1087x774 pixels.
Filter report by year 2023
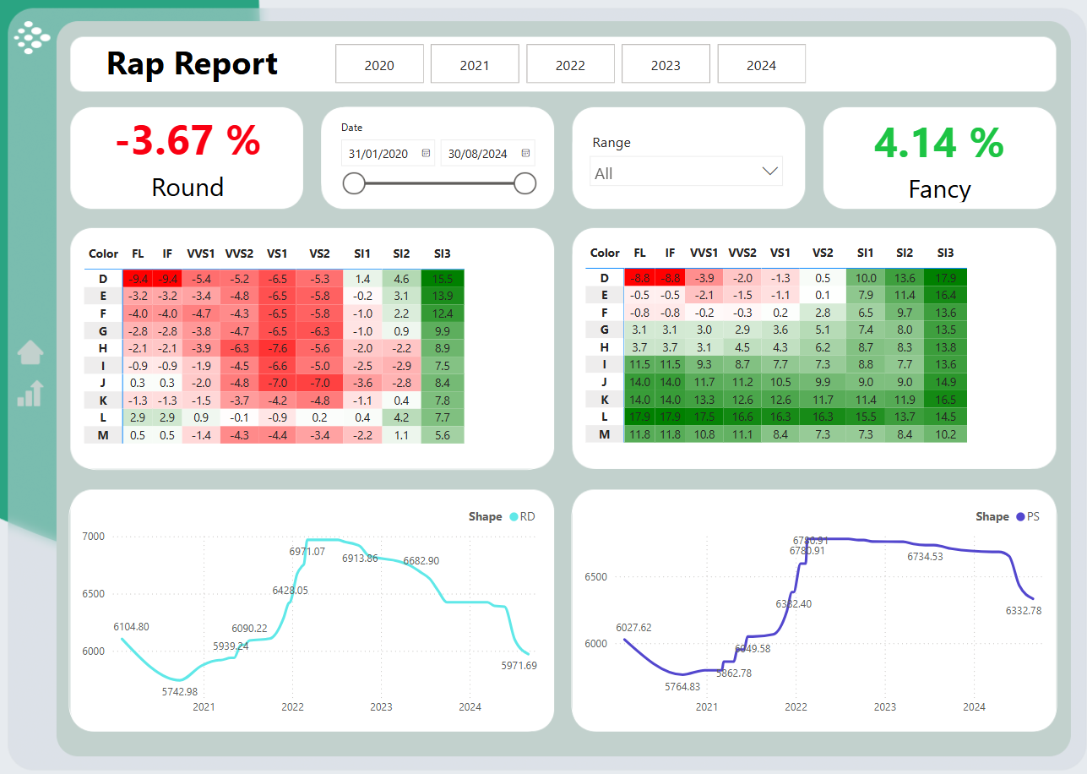click(x=666, y=65)
